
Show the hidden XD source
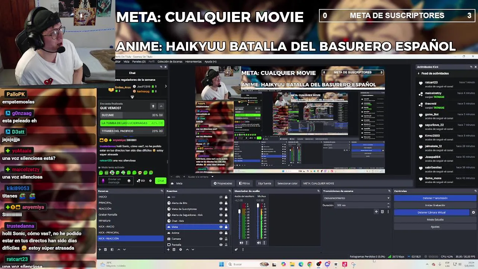coord(221,197)
